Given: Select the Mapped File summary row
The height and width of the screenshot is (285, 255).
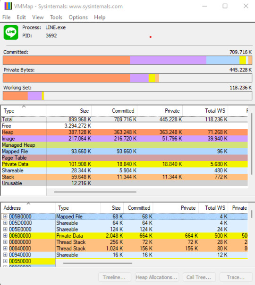Looking at the screenshot, I should (124, 151).
